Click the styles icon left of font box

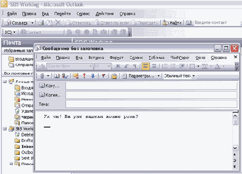[42, 66]
